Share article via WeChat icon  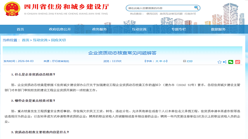coord(231,62)
